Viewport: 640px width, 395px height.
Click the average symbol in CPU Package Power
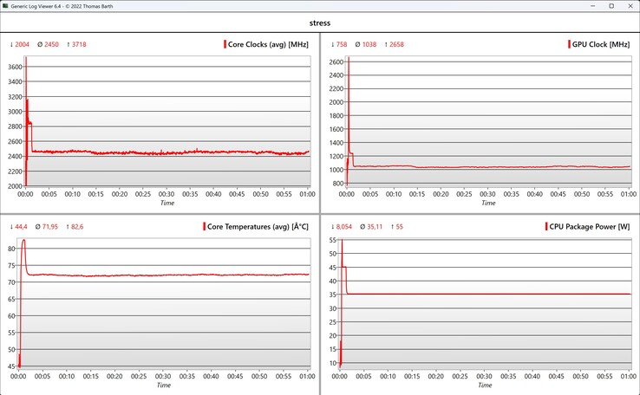(x=367, y=226)
